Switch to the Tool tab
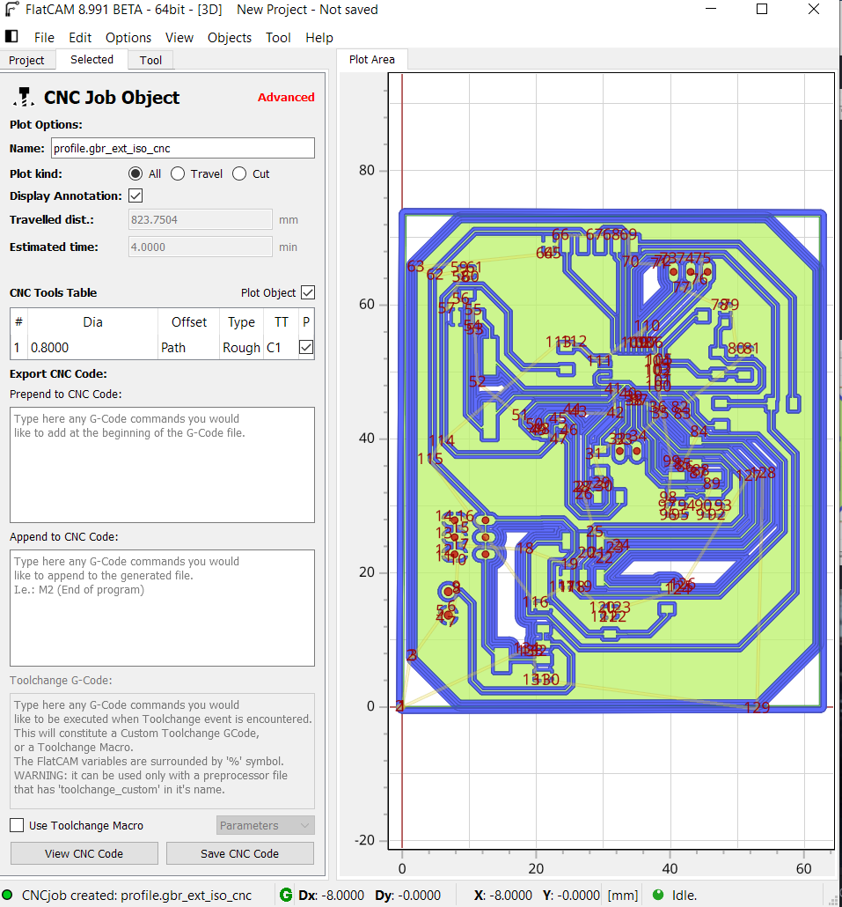842x907 pixels. (150, 60)
